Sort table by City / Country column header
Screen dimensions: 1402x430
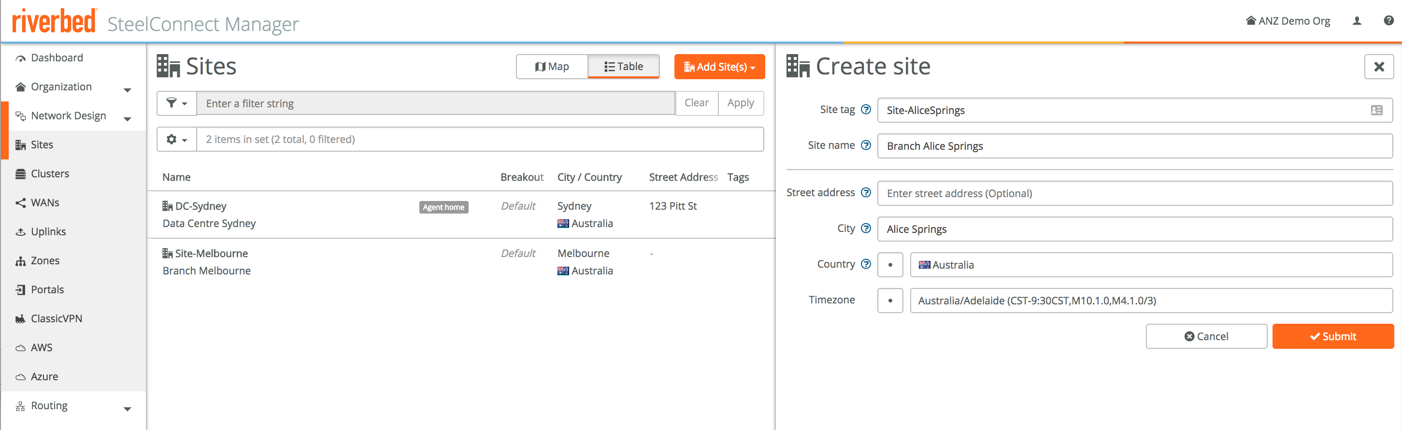pyautogui.click(x=589, y=177)
